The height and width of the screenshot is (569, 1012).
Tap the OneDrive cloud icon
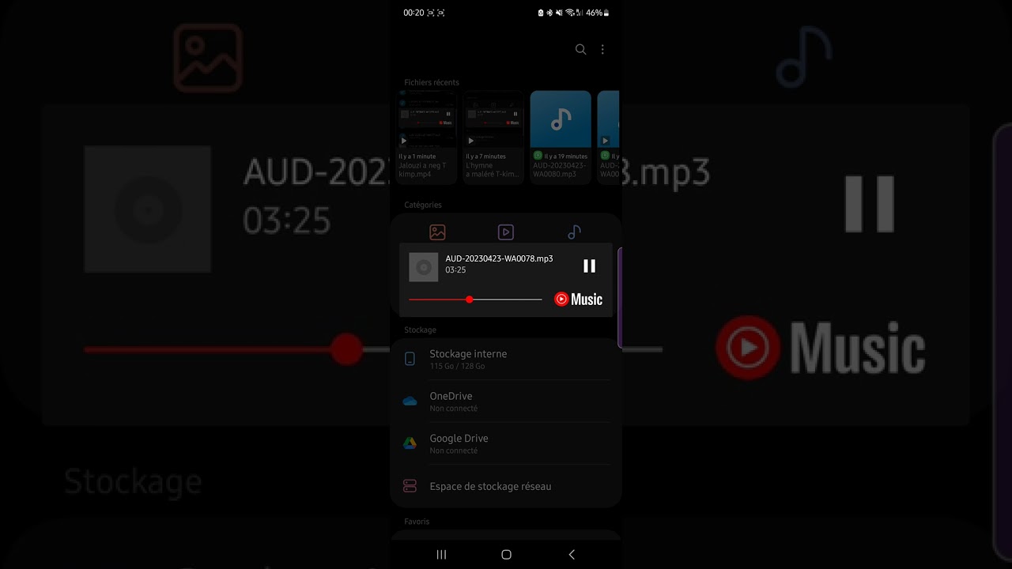(x=410, y=401)
